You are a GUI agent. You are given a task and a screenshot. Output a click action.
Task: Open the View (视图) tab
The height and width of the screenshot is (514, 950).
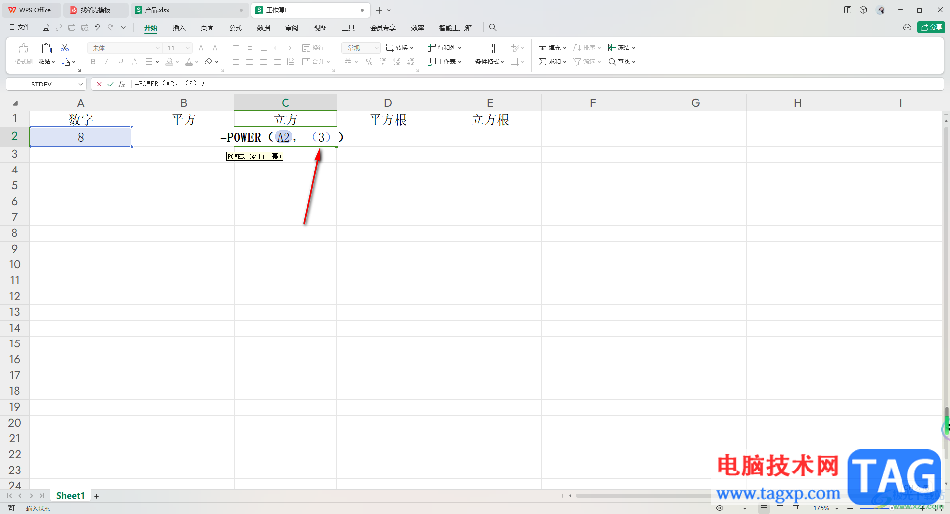(x=320, y=28)
